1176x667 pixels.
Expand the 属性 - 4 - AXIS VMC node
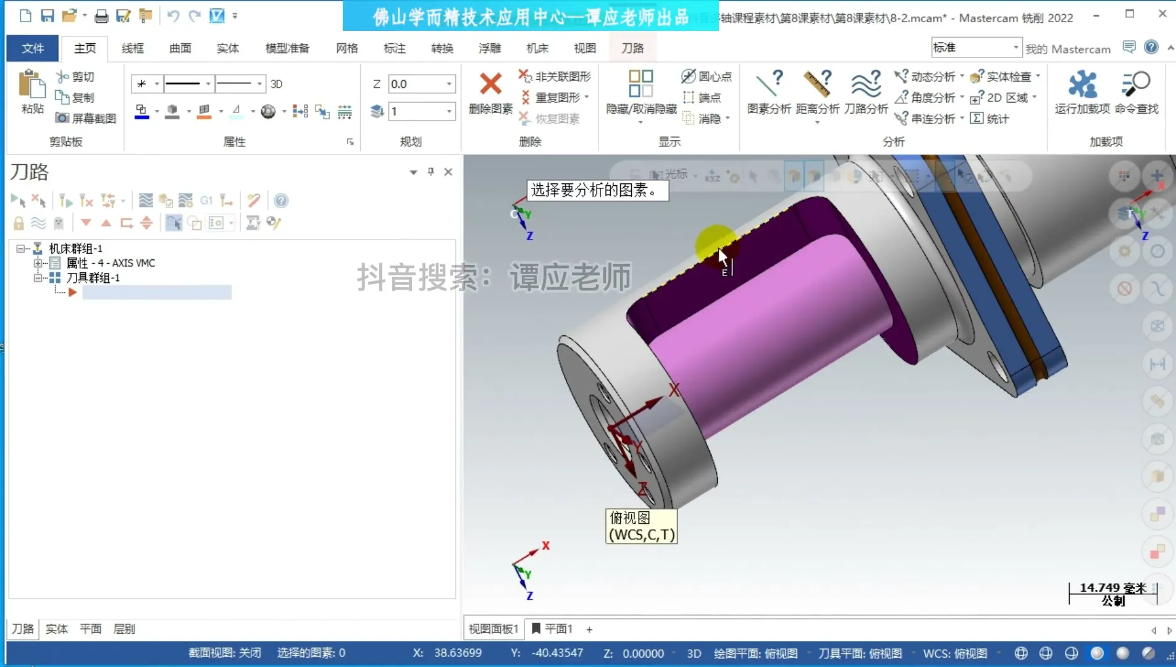(38, 263)
